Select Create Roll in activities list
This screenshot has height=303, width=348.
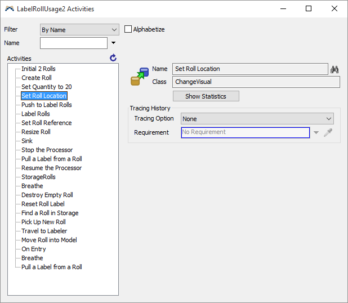(x=37, y=78)
